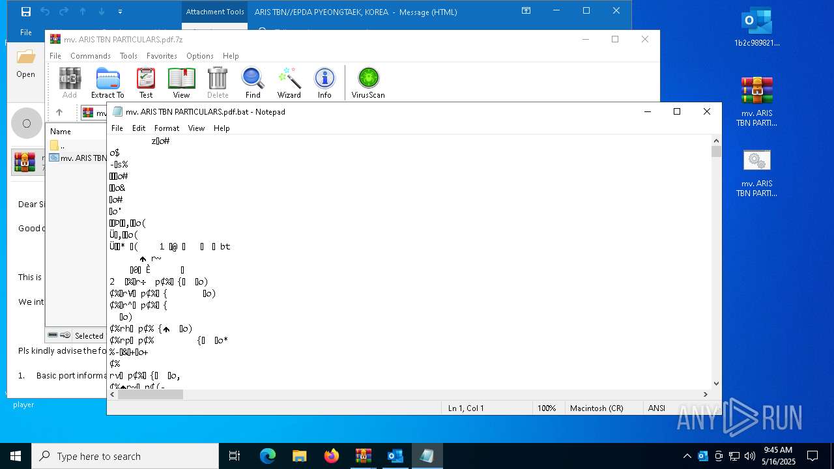Expand the Quick Access Toolbar customize dropdown
The image size is (834, 469).
point(120,12)
